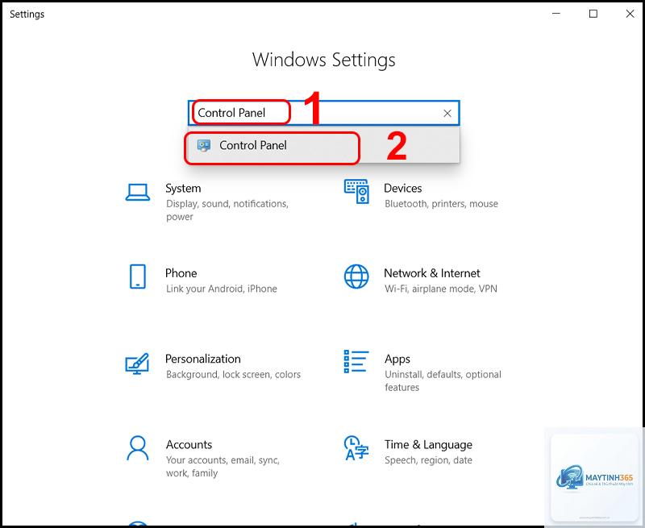Open the Apps settings heading
The height and width of the screenshot is (528, 645).
pyautogui.click(x=397, y=359)
